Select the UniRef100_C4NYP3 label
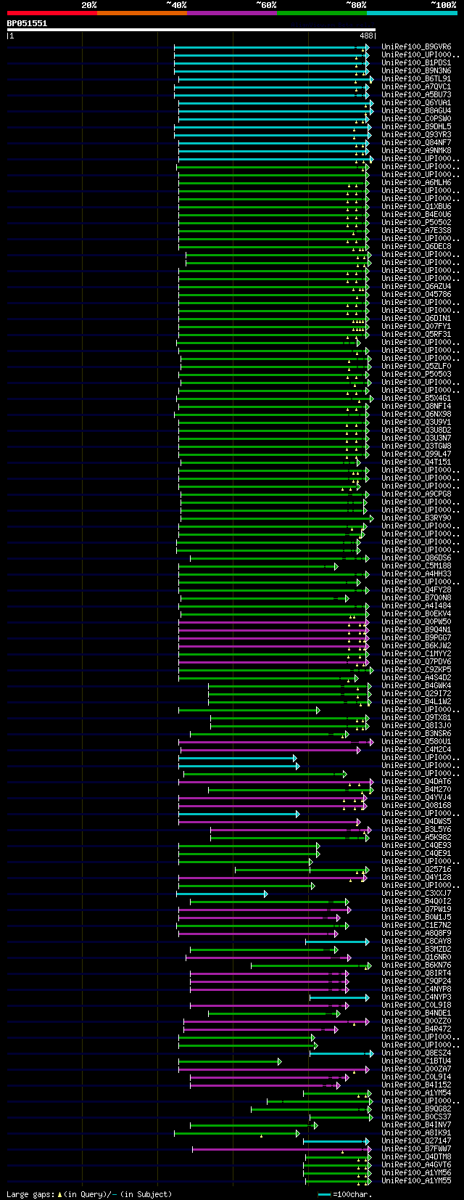Screen dimensions: 464x1200 coord(416,997)
